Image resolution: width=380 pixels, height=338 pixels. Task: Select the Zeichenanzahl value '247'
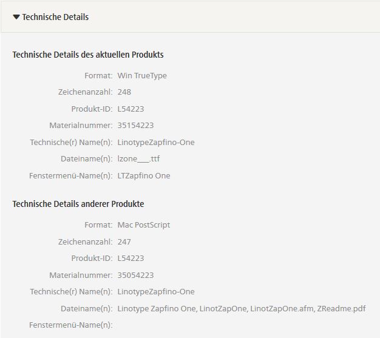[x=124, y=242]
